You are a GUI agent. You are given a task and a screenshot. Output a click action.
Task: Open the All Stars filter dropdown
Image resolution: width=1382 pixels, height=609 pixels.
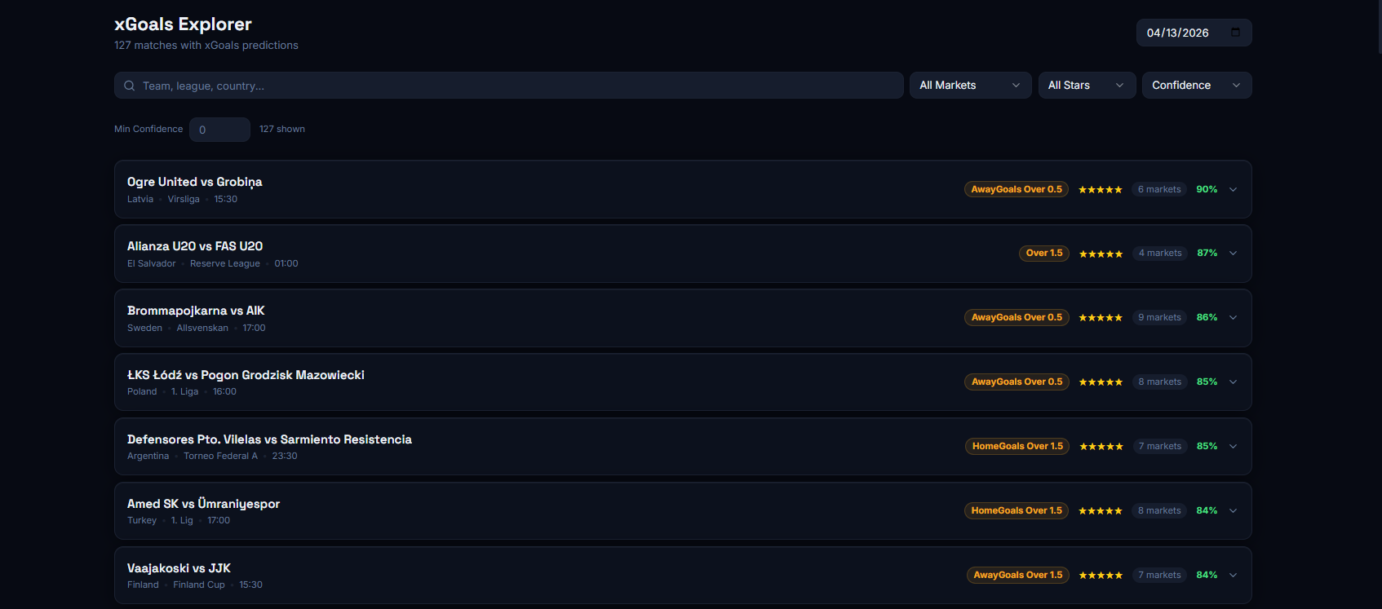(1086, 86)
